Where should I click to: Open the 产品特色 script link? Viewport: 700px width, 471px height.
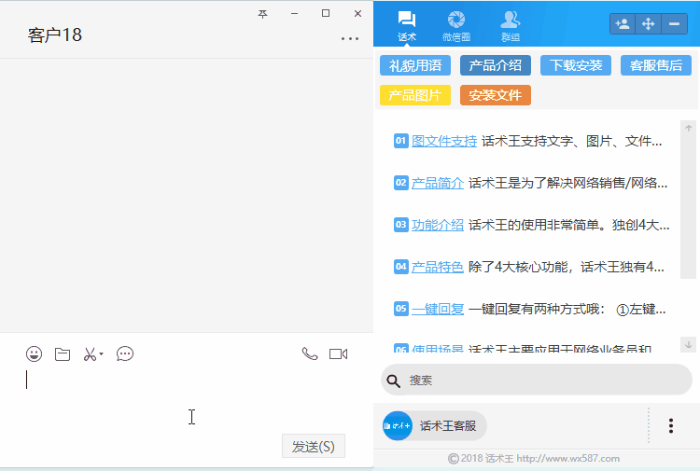click(438, 267)
